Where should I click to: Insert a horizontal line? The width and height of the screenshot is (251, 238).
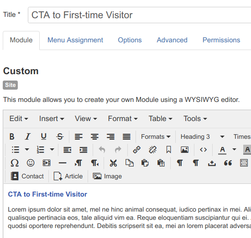coord(63,163)
